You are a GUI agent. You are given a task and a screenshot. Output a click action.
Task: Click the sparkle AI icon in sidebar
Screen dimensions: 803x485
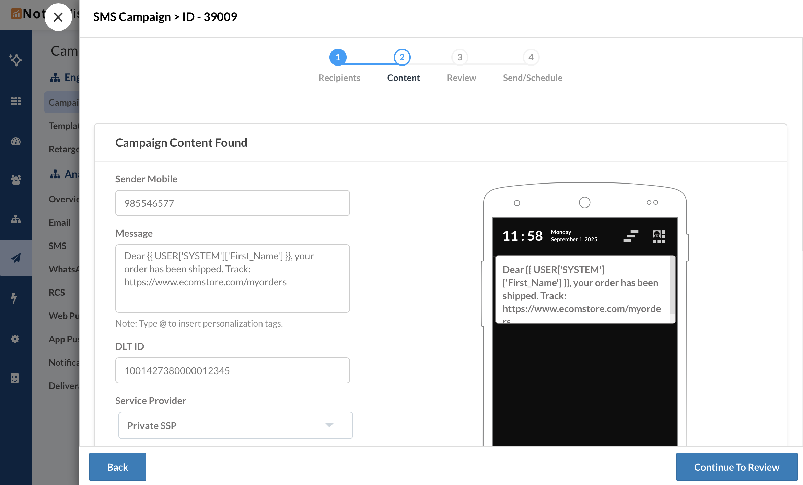(15, 60)
